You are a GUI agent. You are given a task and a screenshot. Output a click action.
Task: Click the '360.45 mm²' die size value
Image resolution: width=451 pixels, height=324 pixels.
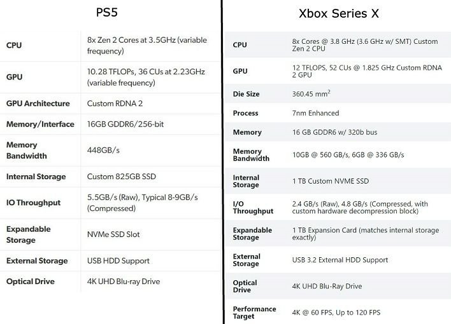[x=311, y=94]
